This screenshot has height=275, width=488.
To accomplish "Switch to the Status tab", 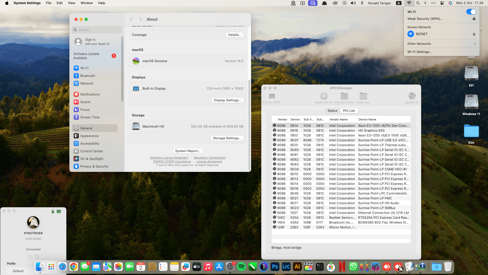I will (332, 111).
